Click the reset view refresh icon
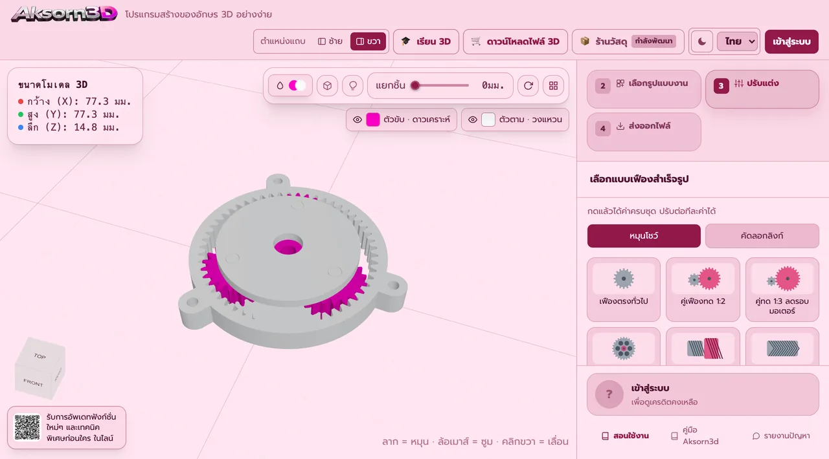 click(528, 85)
